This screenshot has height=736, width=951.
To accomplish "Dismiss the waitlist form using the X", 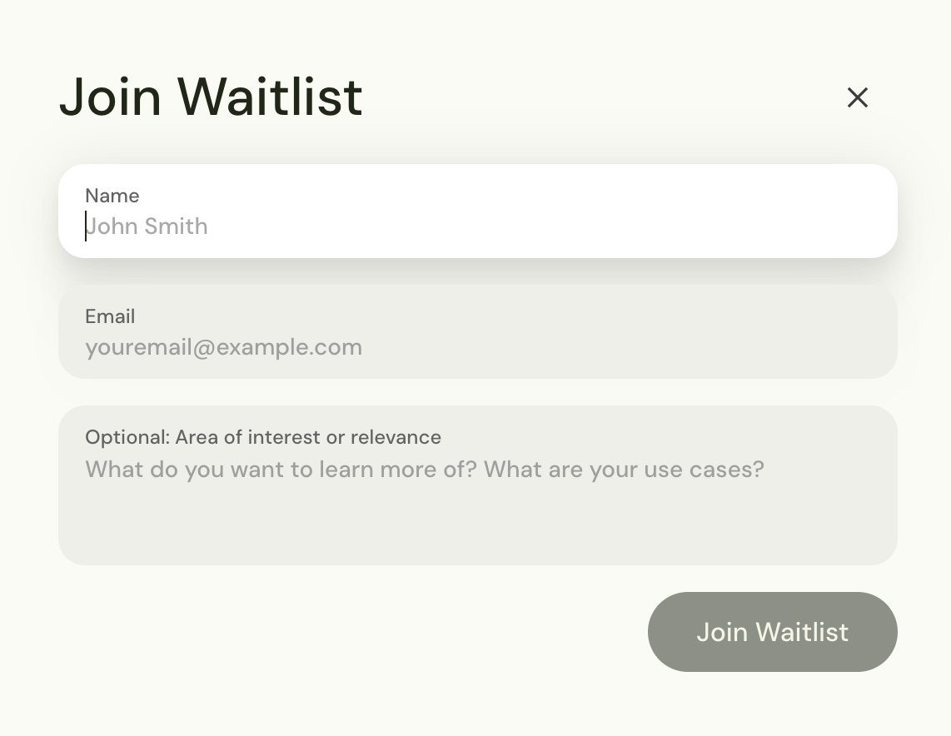I will 857,98.
